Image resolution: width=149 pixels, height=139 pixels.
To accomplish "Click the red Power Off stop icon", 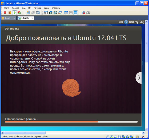I will (5, 12).
